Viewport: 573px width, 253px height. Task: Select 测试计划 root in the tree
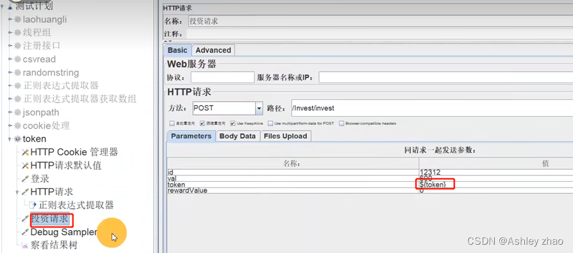(34, 6)
